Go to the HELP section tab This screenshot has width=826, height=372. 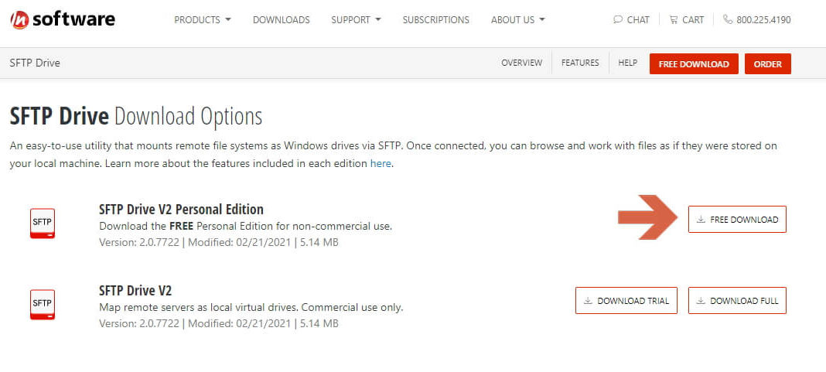tap(627, 63)
